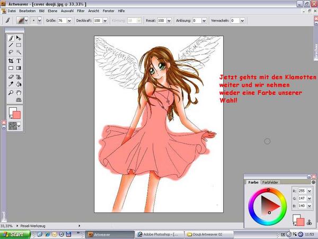Open the G value dropdown in color panel
The height and width of the screenshot is (239, 318).
pos(310,198)
